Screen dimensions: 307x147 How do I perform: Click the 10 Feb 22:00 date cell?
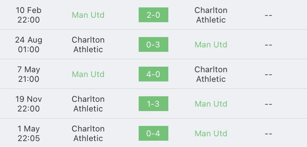click(29, 15)
